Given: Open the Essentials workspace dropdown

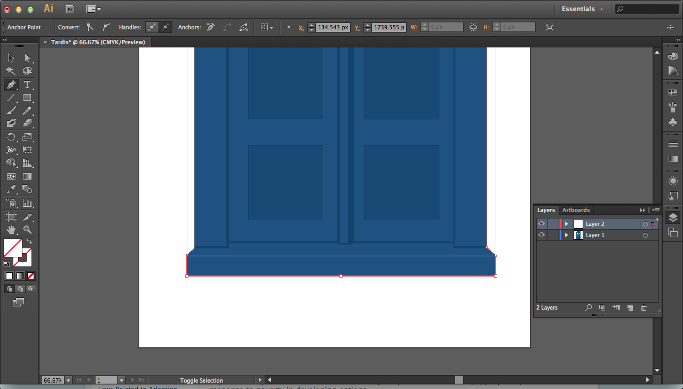Looking at the screenshot, I should [582, 9].
